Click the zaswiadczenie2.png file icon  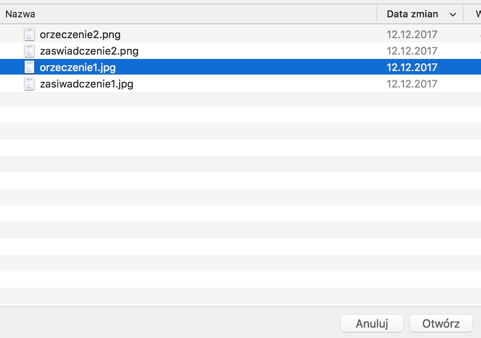pos(29,51)
